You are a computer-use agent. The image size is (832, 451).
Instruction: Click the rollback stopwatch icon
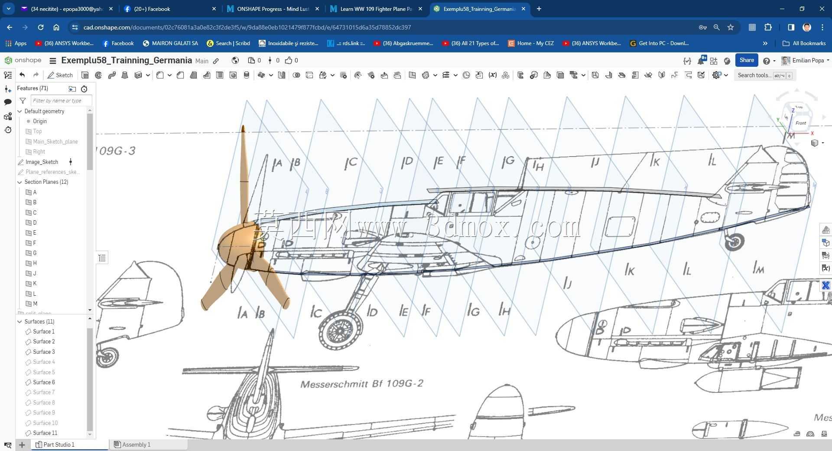point(84,88)
